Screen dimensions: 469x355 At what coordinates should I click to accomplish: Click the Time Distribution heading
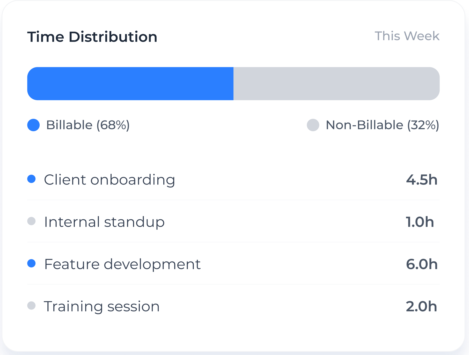tap(92, 37)
